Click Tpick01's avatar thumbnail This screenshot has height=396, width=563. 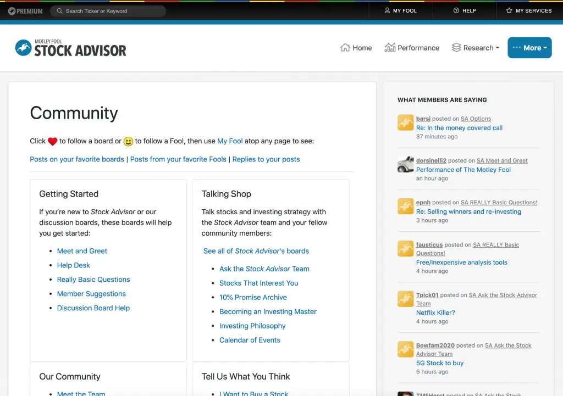tap(405, 299)
